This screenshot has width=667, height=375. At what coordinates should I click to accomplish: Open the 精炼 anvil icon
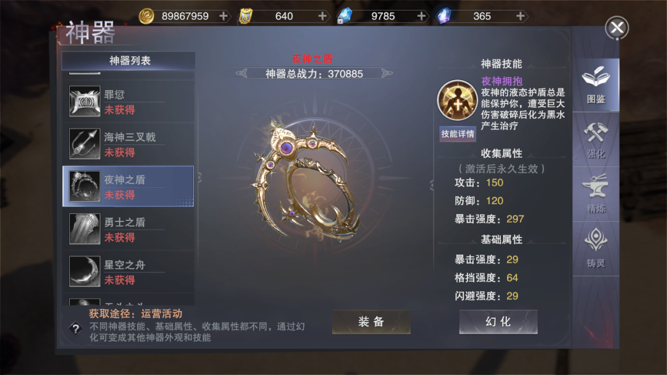pos(595,194)
